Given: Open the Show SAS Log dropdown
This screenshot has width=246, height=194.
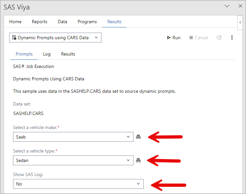Looking at the screenshot, I should (78, 184).
